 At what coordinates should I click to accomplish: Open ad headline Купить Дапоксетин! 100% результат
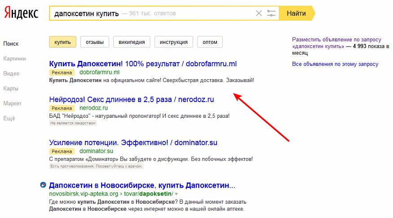[143, 64]
